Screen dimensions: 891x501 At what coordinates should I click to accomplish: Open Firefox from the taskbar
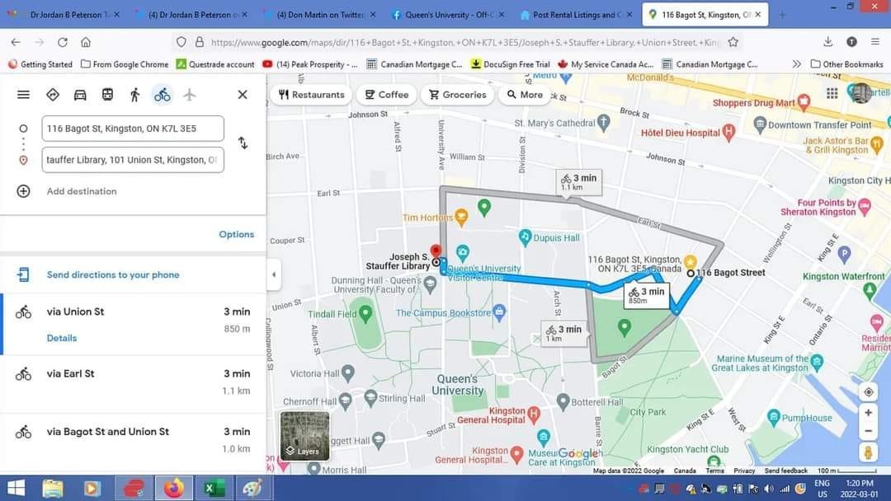pyautogui.click(x=174, y=488)
